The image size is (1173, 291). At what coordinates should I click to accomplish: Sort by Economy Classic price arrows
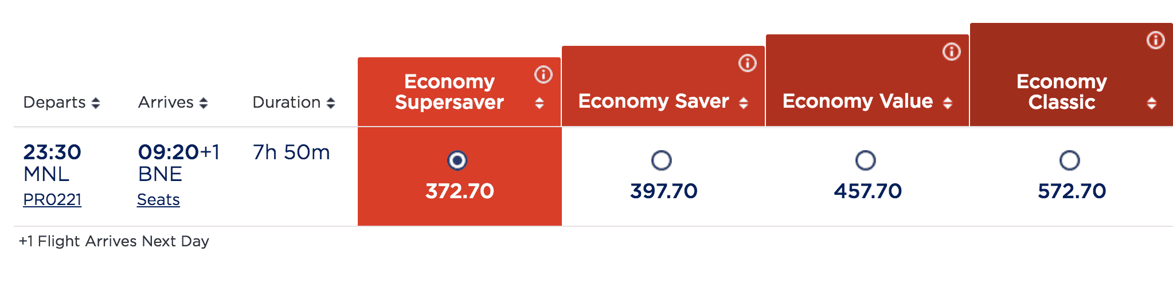(1151, 103)
